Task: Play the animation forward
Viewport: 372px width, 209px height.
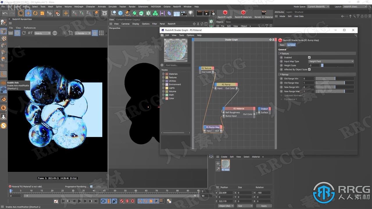Action: pyautogui.click(x=79, y=201)
